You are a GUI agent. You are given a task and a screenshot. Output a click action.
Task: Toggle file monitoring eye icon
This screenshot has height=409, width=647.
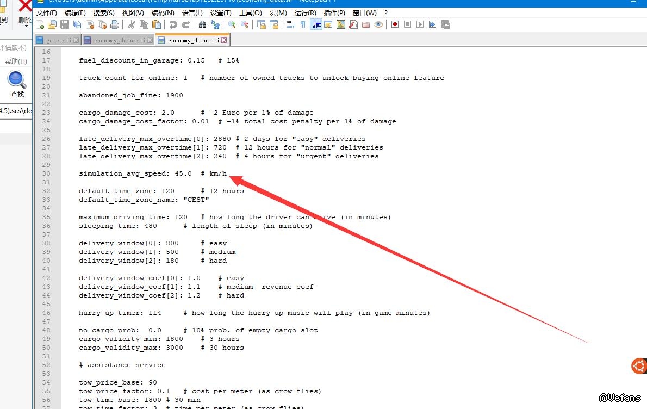click(378, 25)
